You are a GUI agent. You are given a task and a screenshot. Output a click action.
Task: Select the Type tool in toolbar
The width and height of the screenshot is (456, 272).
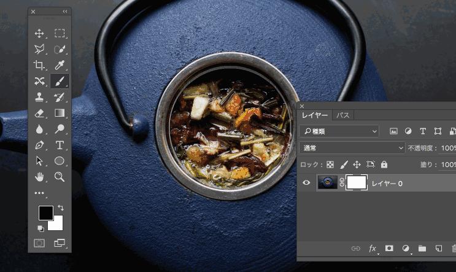coord(60,145)
